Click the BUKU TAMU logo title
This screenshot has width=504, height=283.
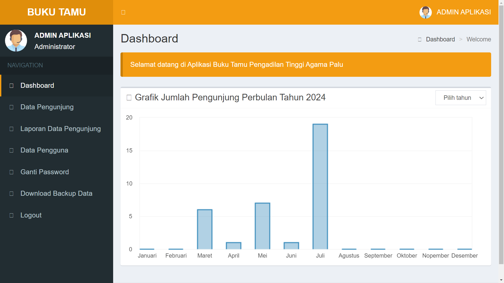pos(56,12)
